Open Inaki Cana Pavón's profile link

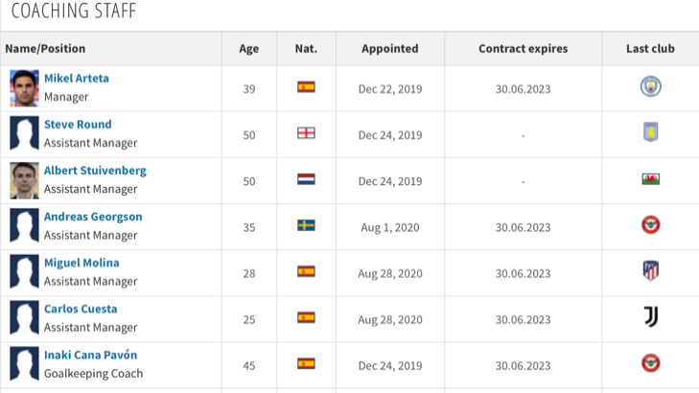coord(90,355)
